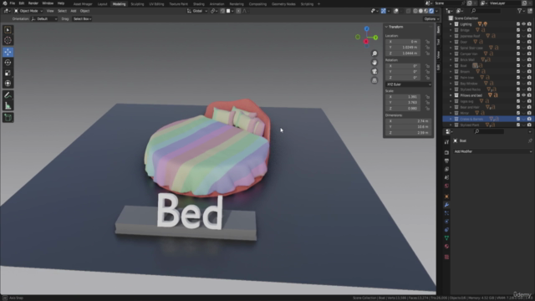535x301 pixels.
Task: Open the XYZ Euler rotation mode dropdown
Action: pos(409,84)
